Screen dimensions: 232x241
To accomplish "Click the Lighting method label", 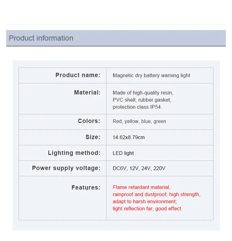I will point(74,153).
